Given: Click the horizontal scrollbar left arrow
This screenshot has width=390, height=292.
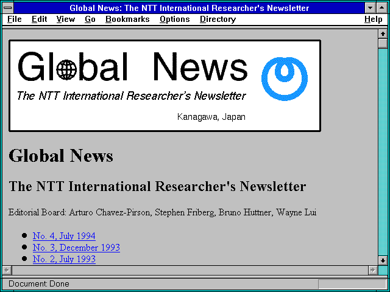Looking at the screenshot, I should (7, 270).
